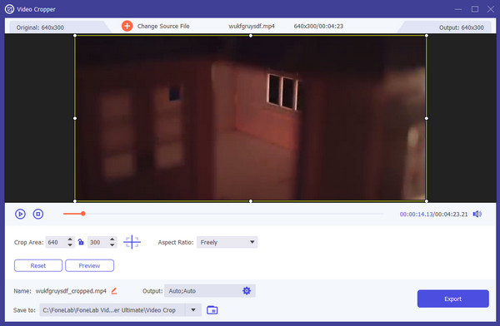Close the Video Cropper window

pyautogui.click(x=491, y=9)
